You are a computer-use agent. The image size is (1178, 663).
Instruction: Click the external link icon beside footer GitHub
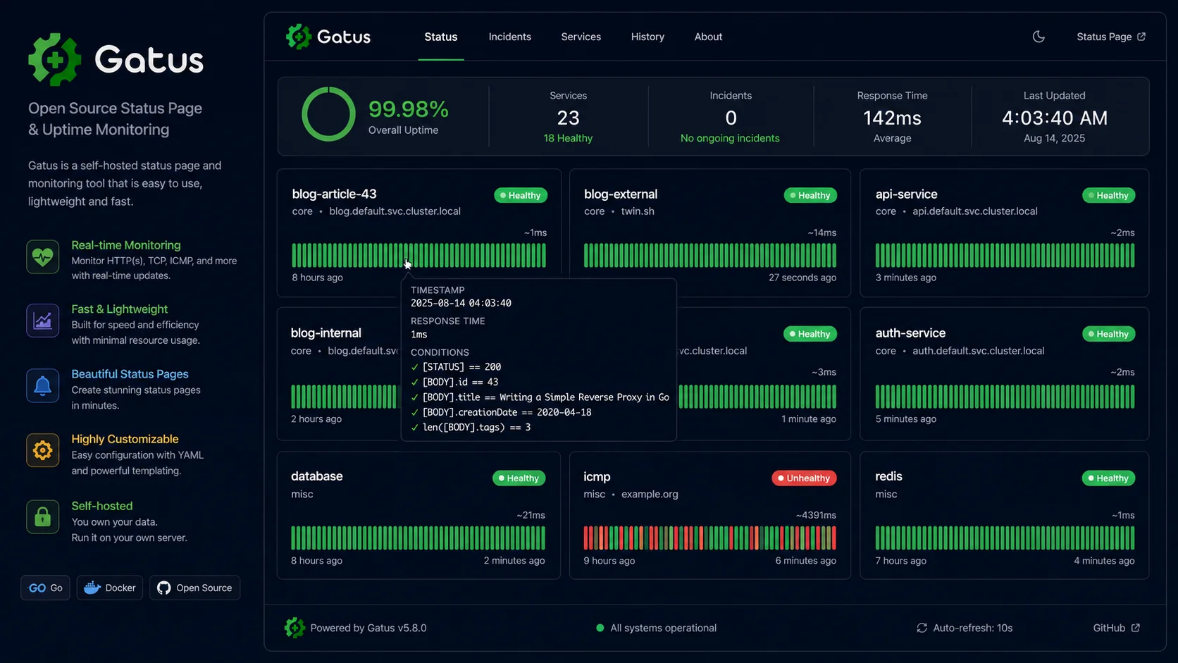tap(1135, 628)
